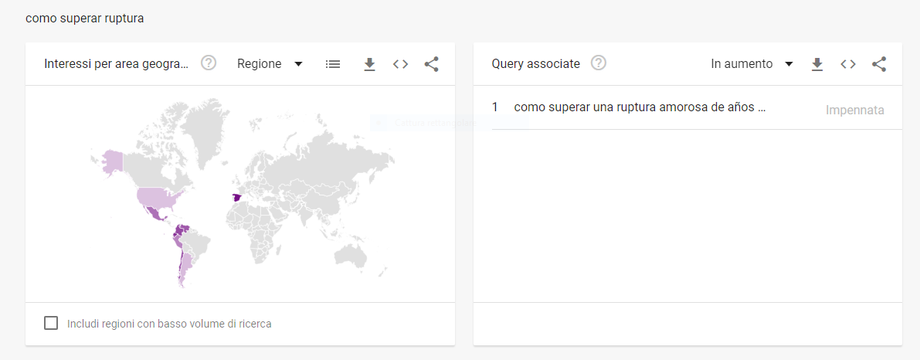This screenshot has height=360, width=920.
Task: Expand the In aumento sorting dropdown
Action: pyautogui.click(x=752, y=64)
